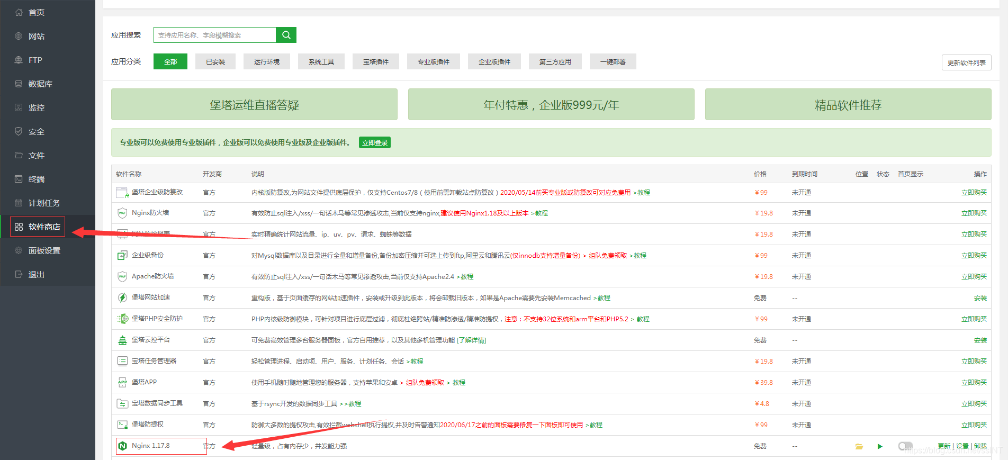Screen dimensions: 1008x460
Task: Click the 立即登录 button
Action: click(375, 143)
